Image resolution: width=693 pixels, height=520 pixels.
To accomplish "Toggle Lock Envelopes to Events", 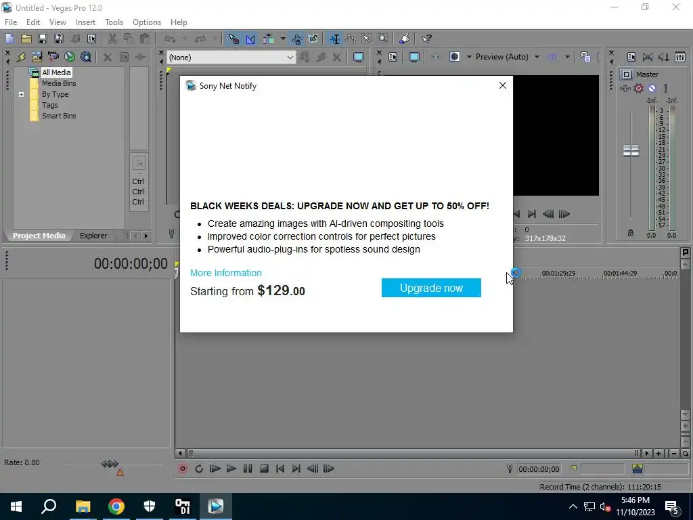I will (x=297, y=39).
